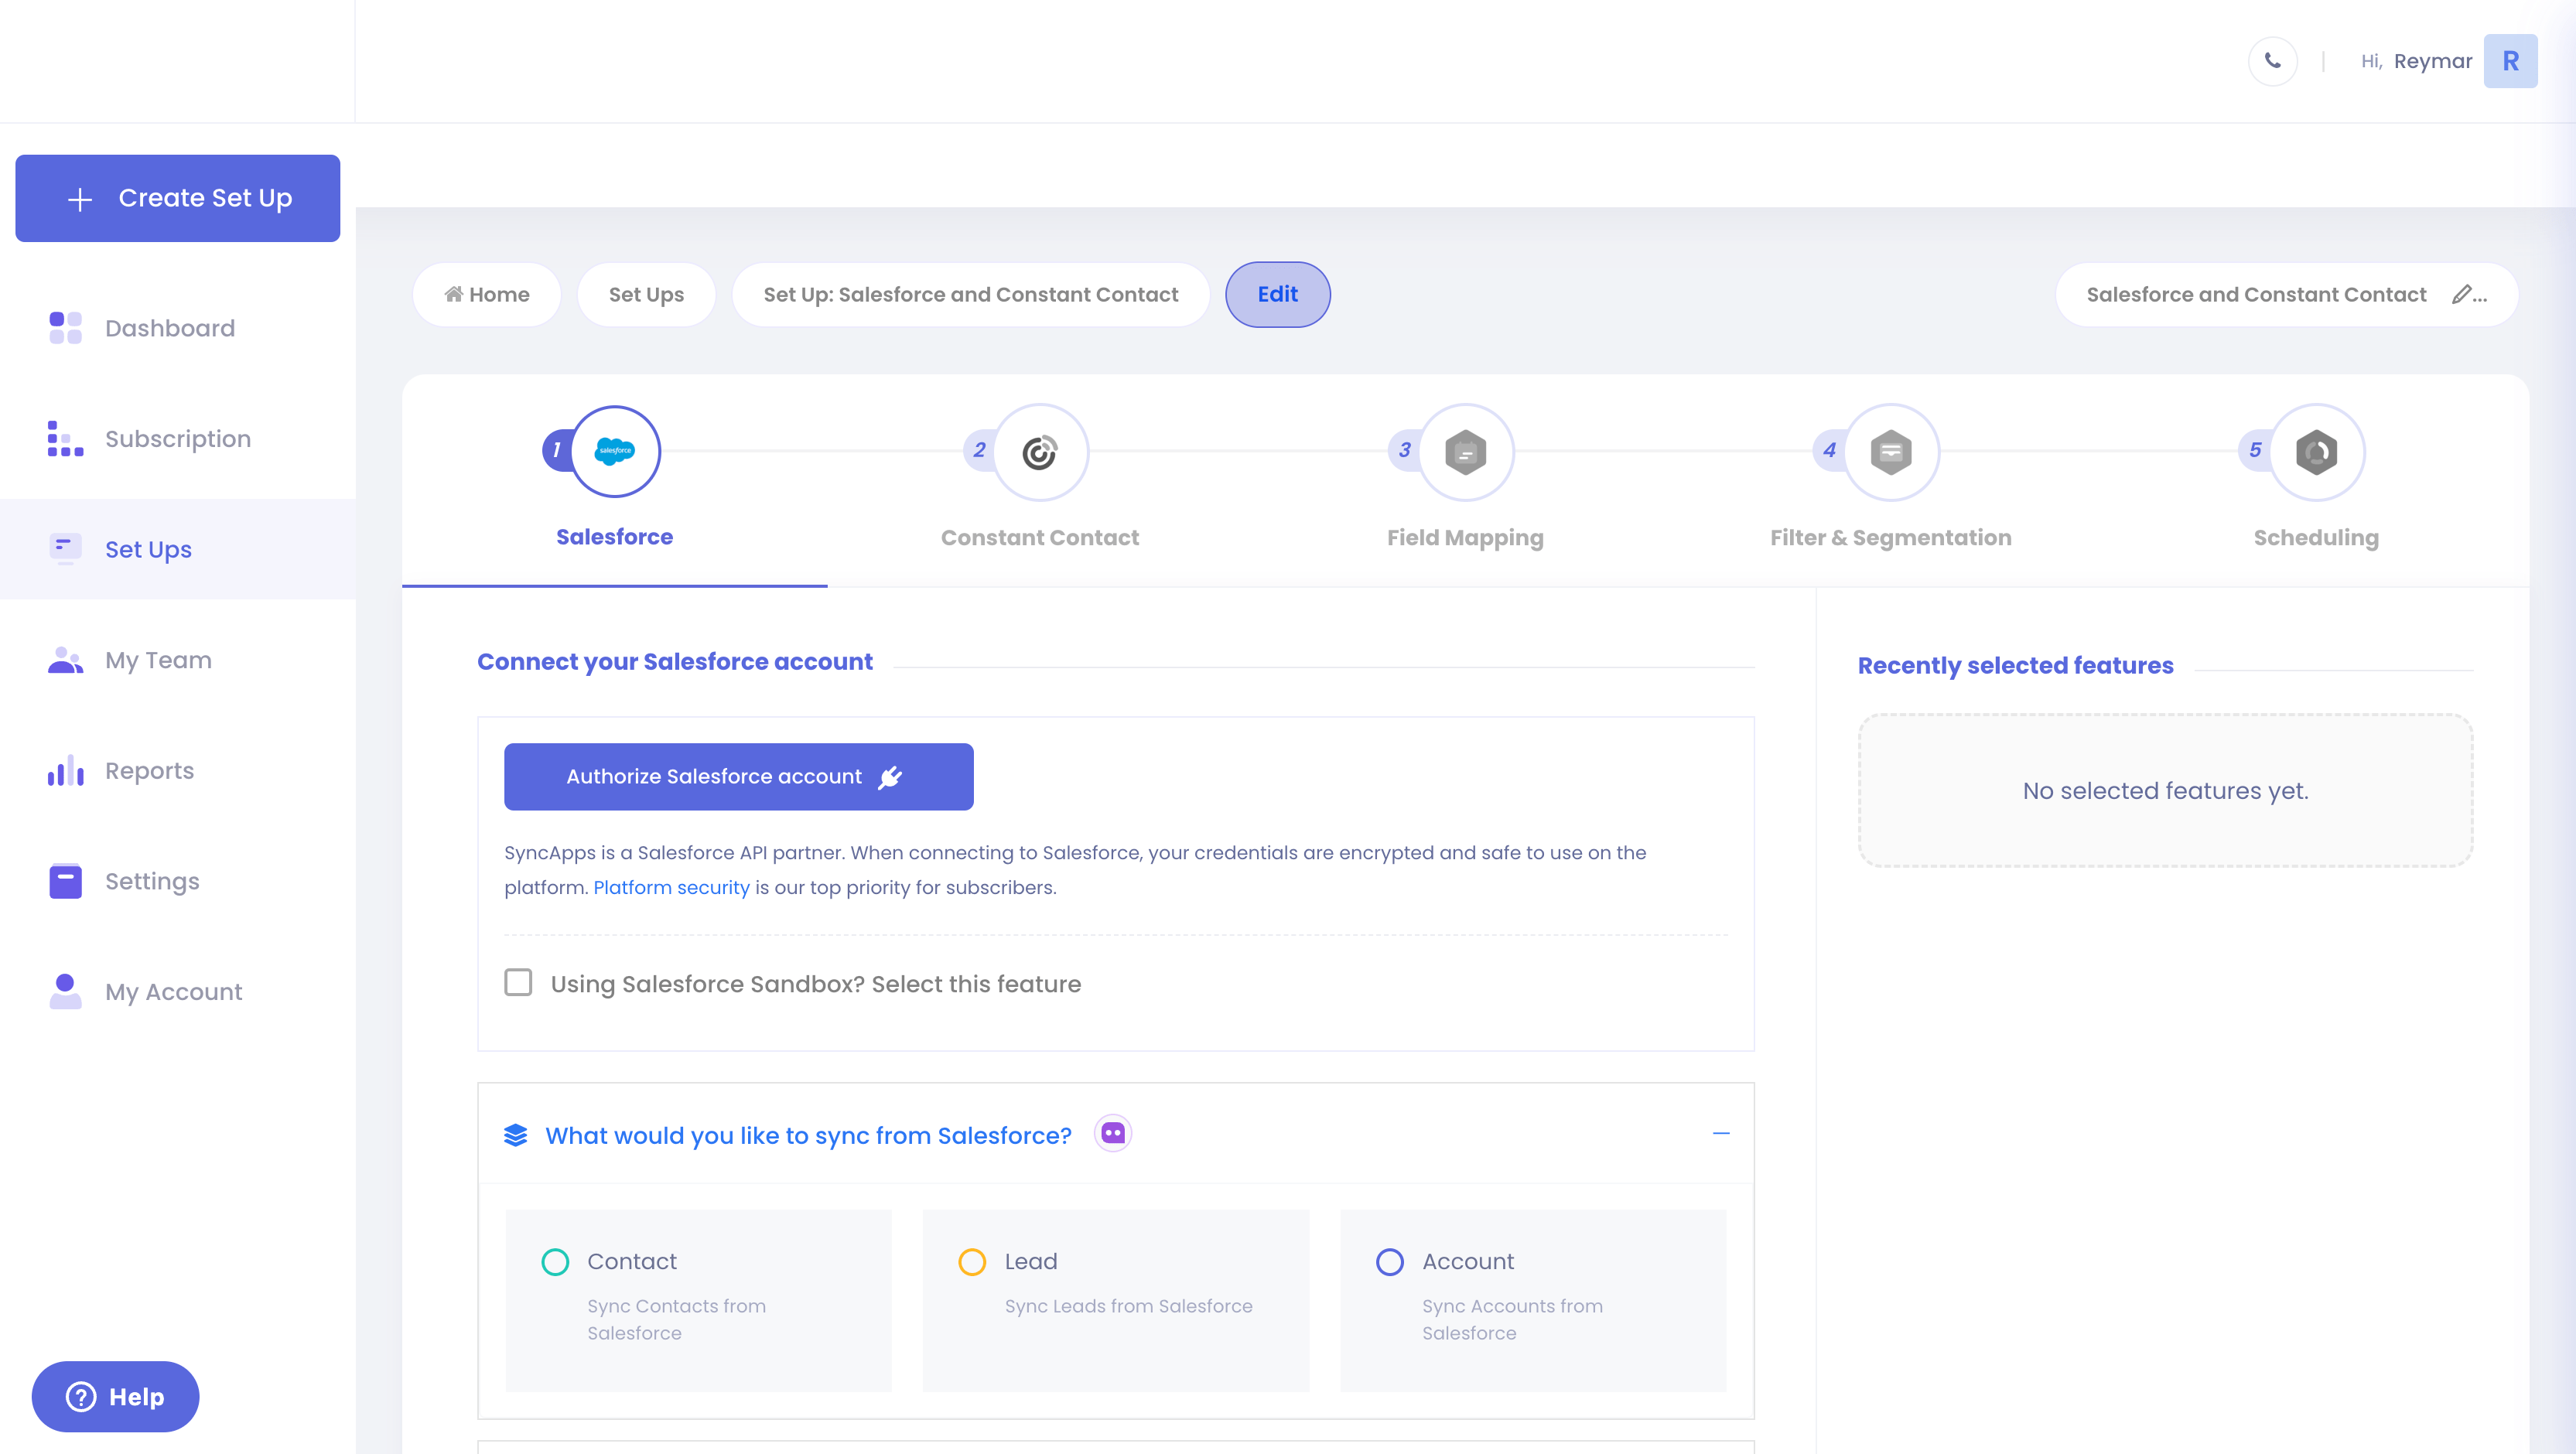This screenshot has height=1454, width=2576.
Task: Open Set Ups in sidebar
Action: pos(178,549)
